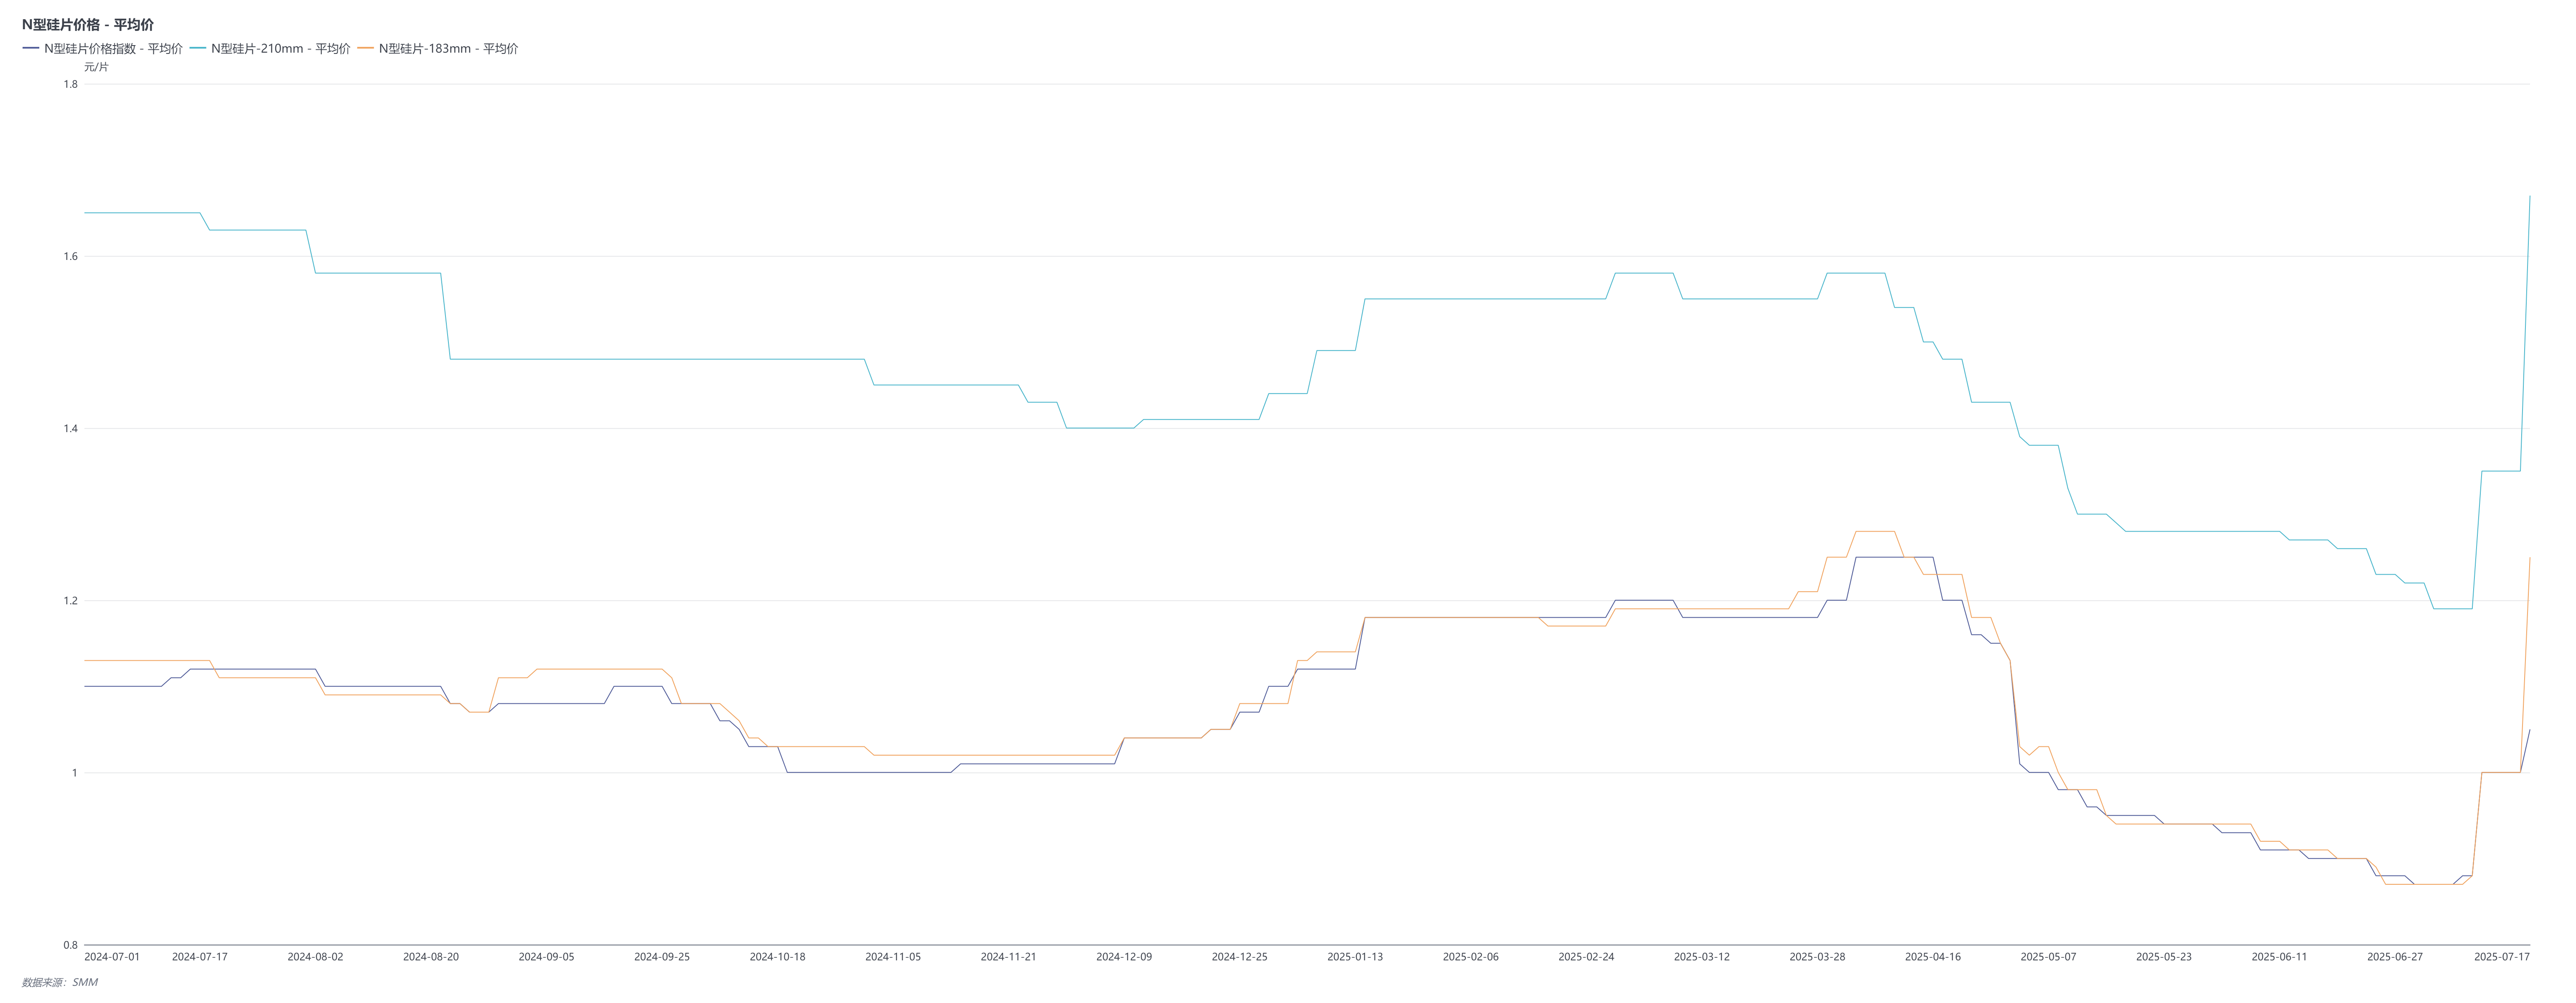Click the 元/片 unit label

[96, 67]
